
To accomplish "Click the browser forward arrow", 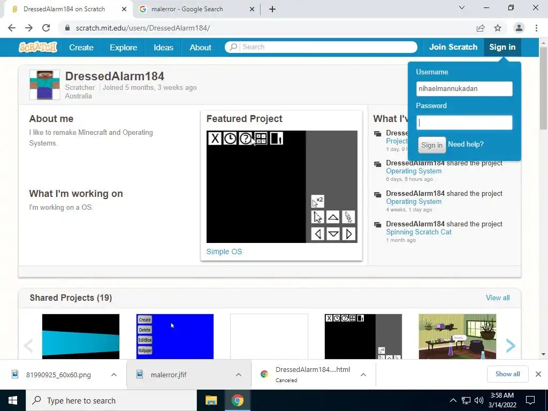I will (x=29, y=28).
